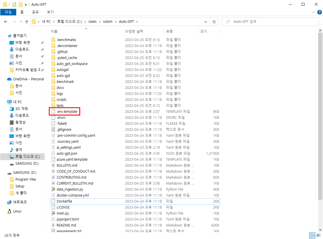This screenshot has height=239, width=323.
Task: Expand the ribbon with chevron
Action: [313, 12]
